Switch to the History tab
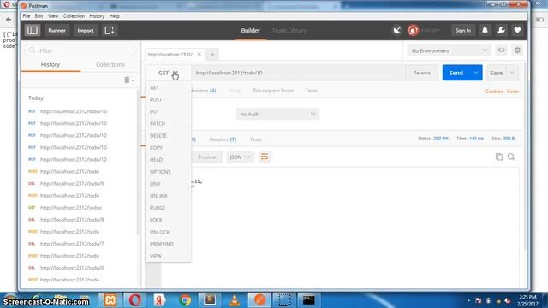Screen dimensions: 548x308 [x=51, y=65]
